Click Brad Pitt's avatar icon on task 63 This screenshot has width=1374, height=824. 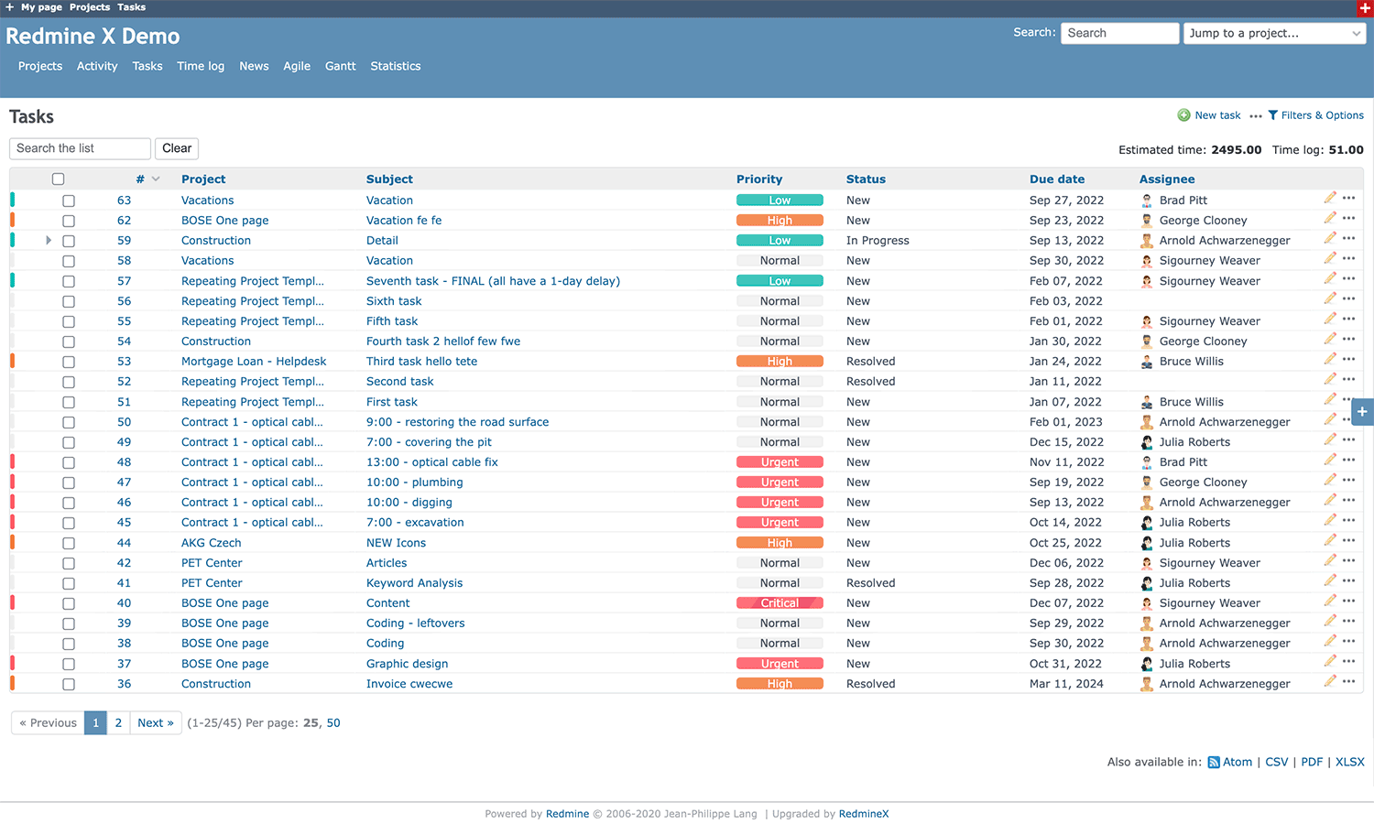(1146, 200)
